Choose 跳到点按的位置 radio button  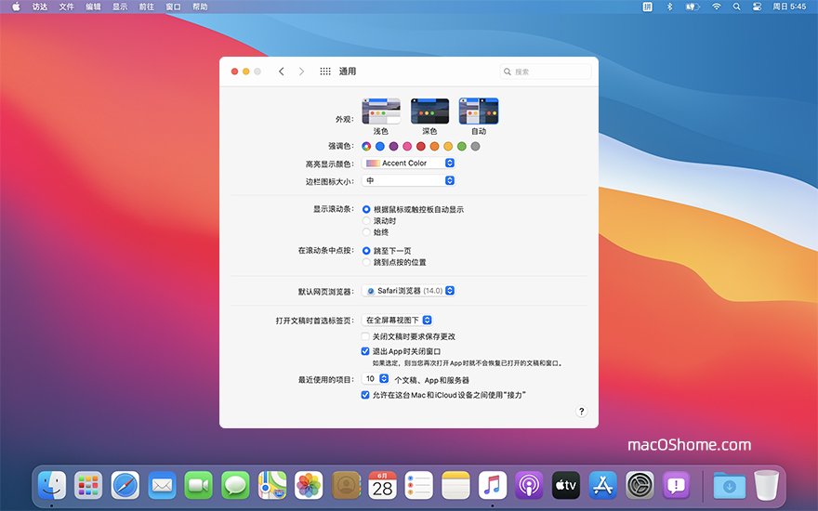coord(366,262)
